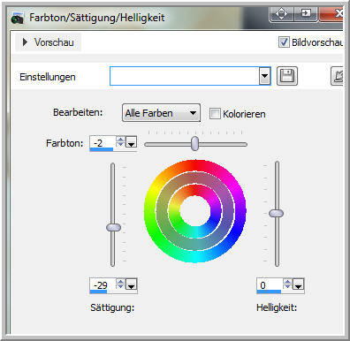Open Helligkeit value slider popup arrow
The height and width of the screenshot is (341, 350).
click(299, 284)
